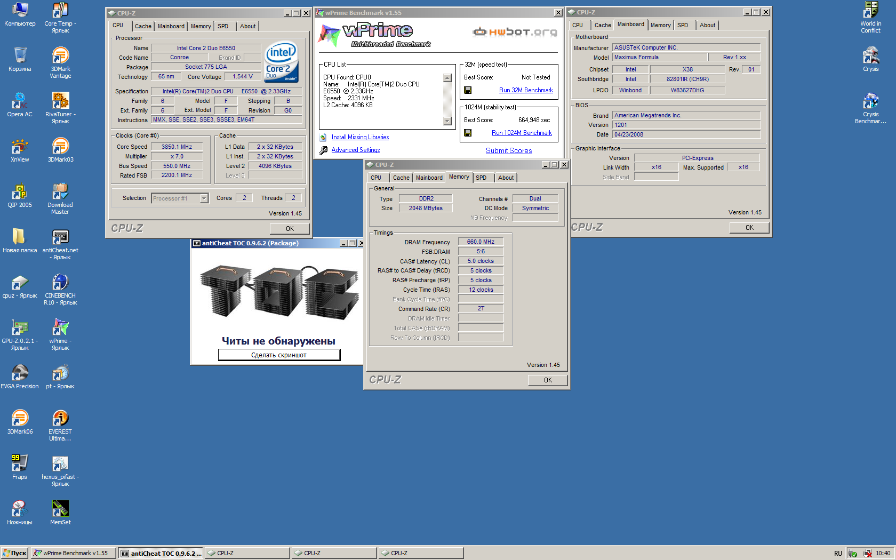Click the Пуск start button
The width and height of the screenshot is (896, 560).
coord(14,553)
